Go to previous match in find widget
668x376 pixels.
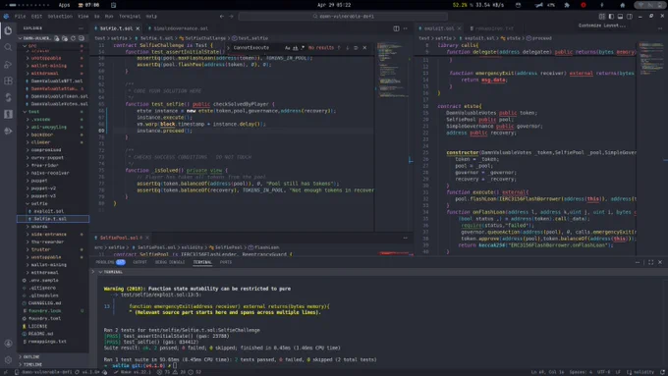(339, 48)
